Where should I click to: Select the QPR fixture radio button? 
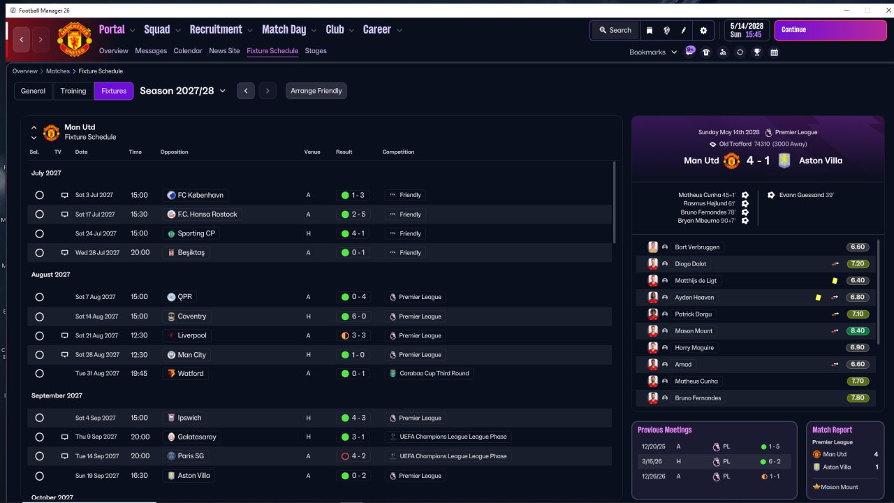[39, 298]
